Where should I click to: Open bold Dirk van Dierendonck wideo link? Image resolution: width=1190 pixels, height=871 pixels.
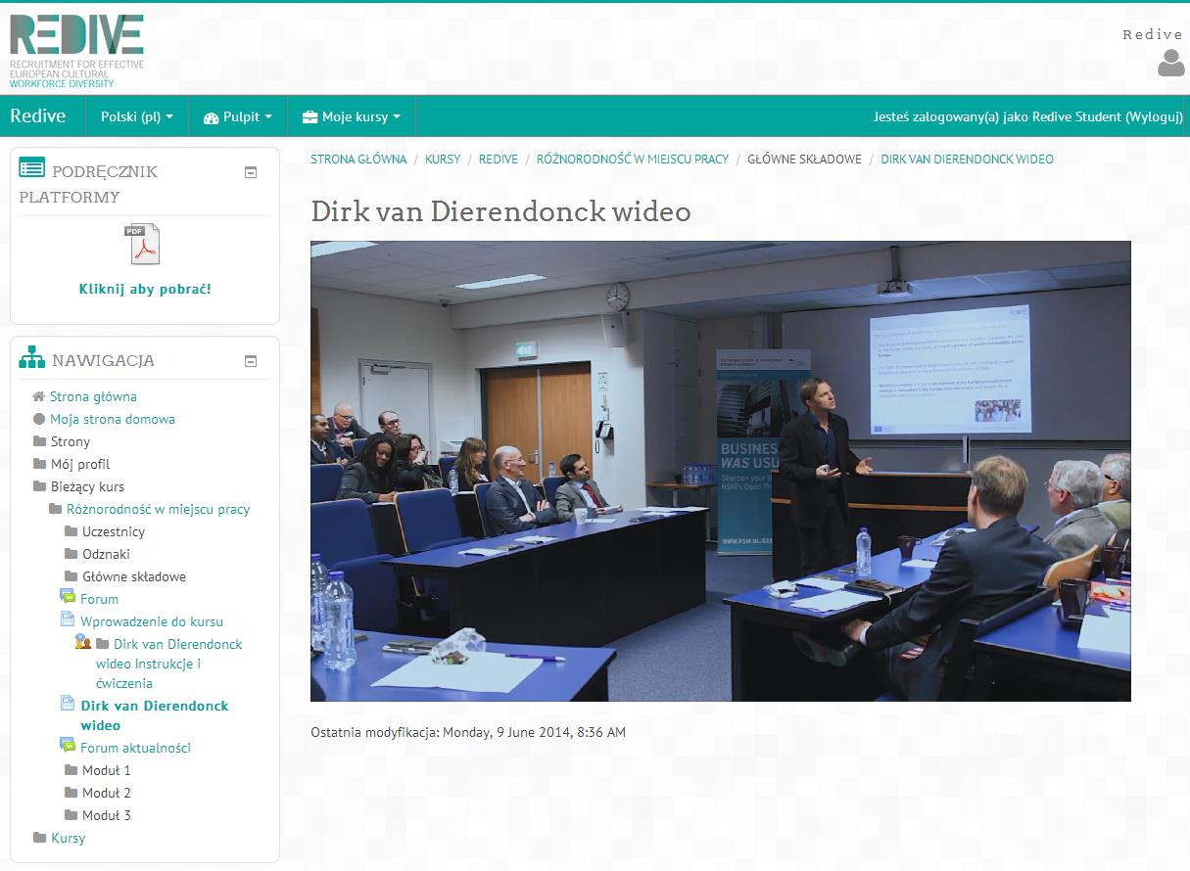pyautogui.click(x=155, y=715)
